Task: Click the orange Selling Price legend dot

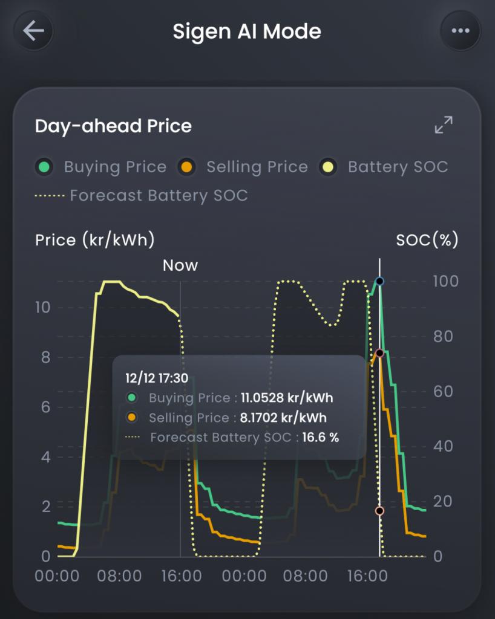Action: point(187,167)
